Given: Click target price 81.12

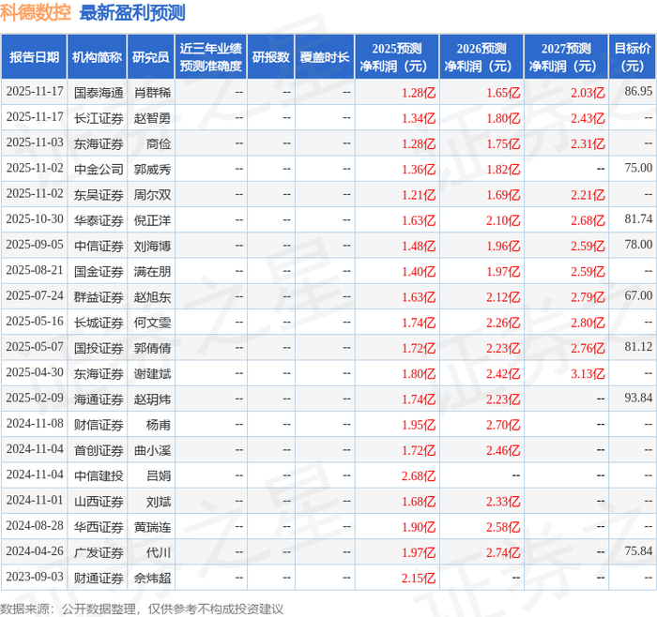Looking at the screenshot, I should [x=638, y=347].
